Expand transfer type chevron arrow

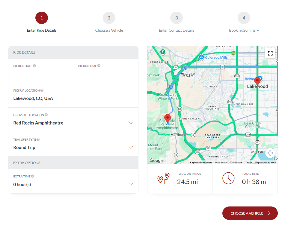coord(131,147)
